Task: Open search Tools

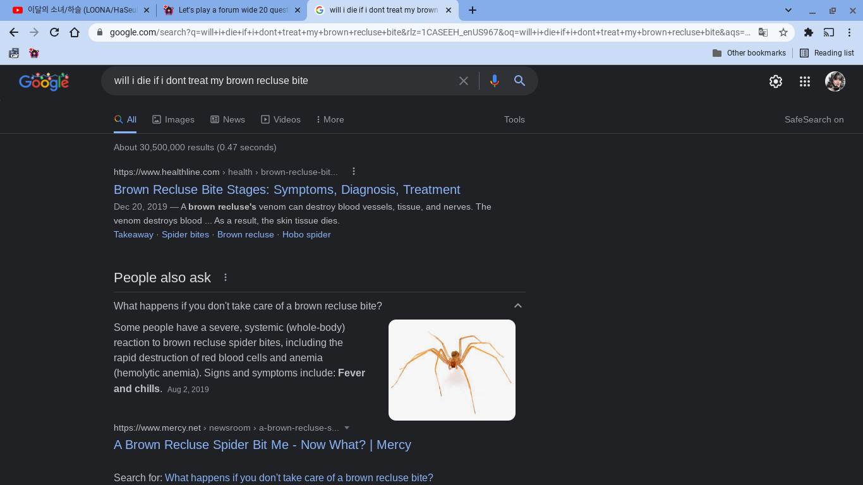Action: click(x=514, y=119)
